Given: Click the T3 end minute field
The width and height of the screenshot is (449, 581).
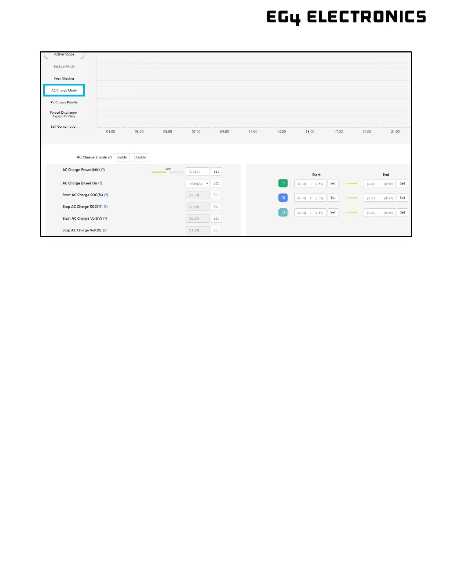Looking at the screenshot, I should point(388,213).
